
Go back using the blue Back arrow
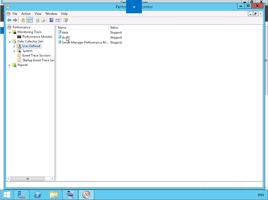(x=9, y=20)
